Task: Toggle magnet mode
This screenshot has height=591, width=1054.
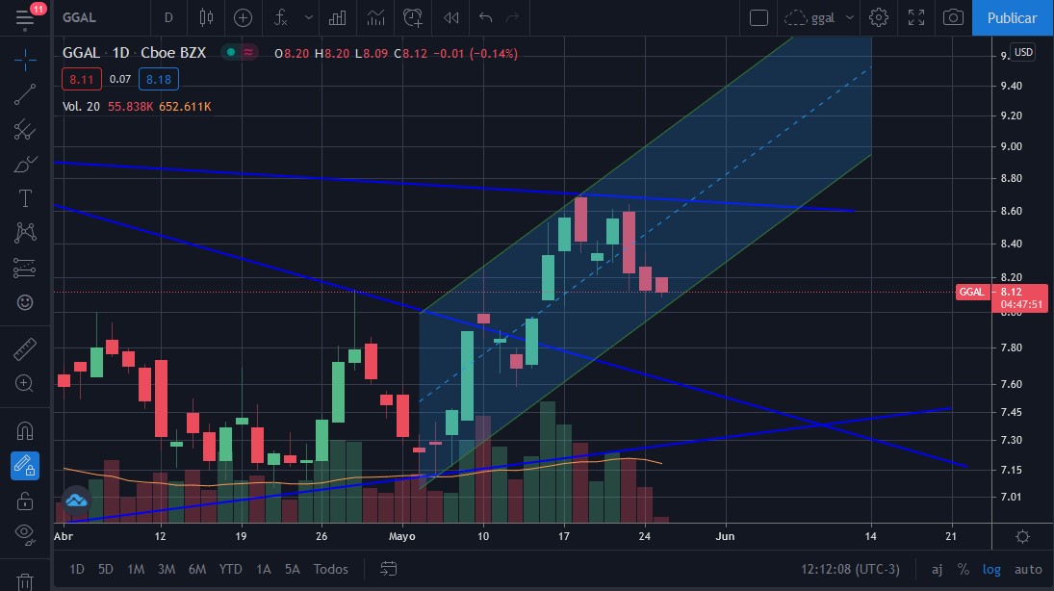Action: [x=25, y=430]
